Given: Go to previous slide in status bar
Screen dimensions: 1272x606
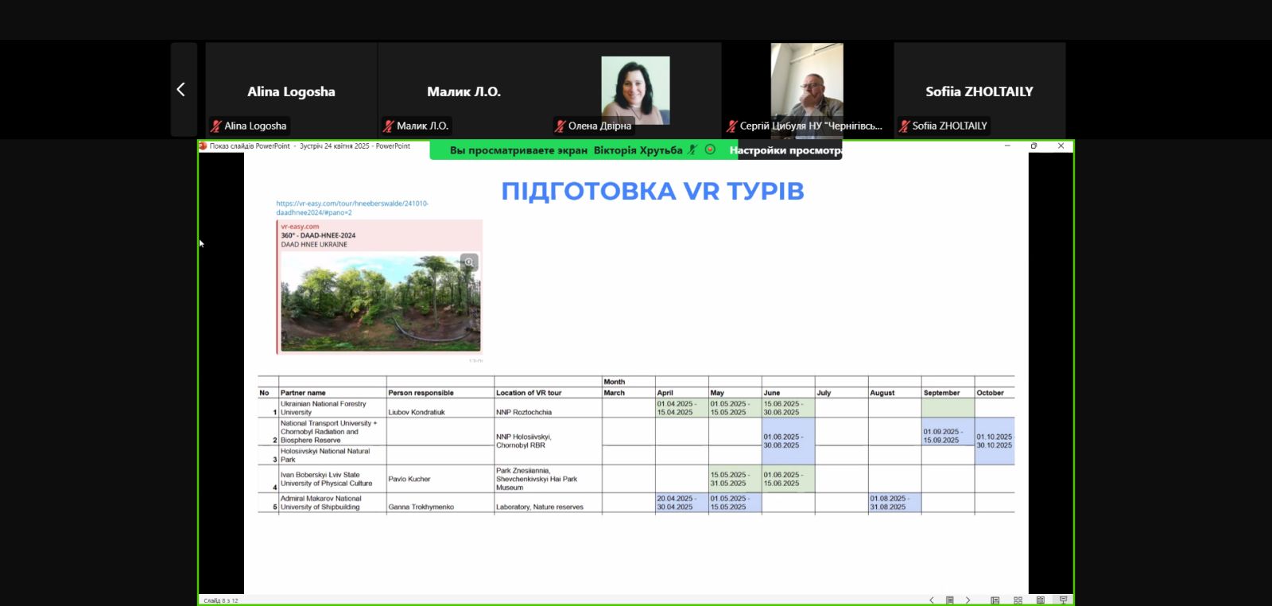Looking at the screenshot, I should [932, 600].
